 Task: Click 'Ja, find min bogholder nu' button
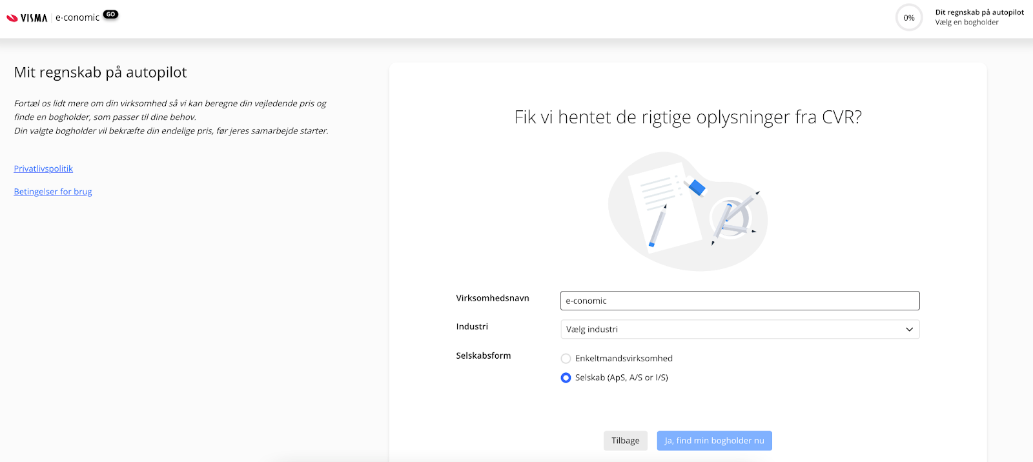click(x=714, y=441)
